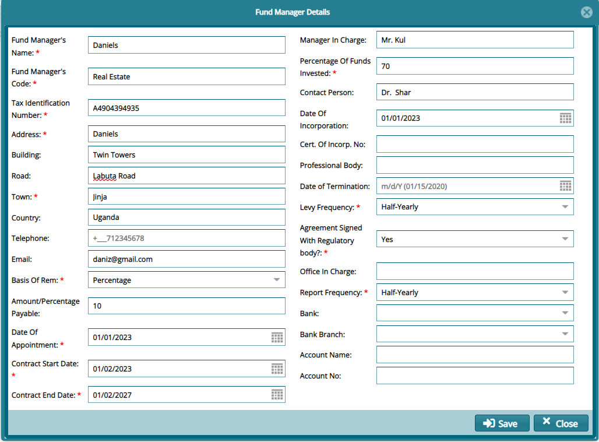Click the Close button at bottom
Viewport: 599px width, 442px height.
click(561, 423)
